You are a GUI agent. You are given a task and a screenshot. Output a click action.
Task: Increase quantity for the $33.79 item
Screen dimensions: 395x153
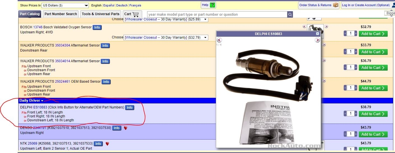pos(356,52)
